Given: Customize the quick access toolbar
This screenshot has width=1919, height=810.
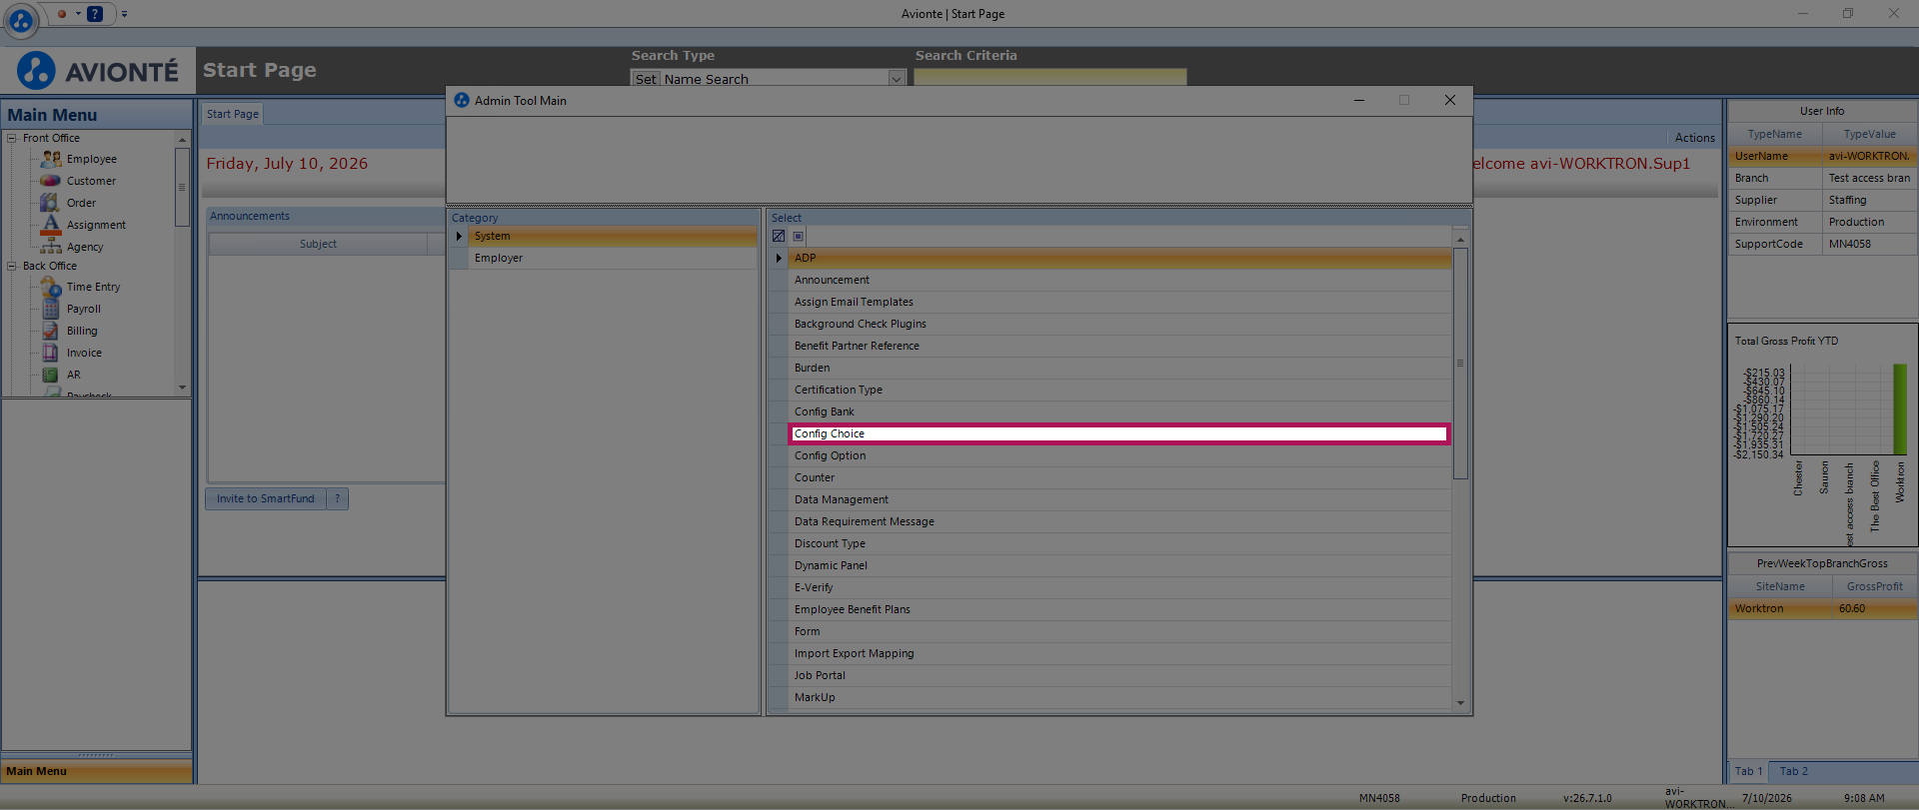Looking at the screenshot, I should click(124, 14).
